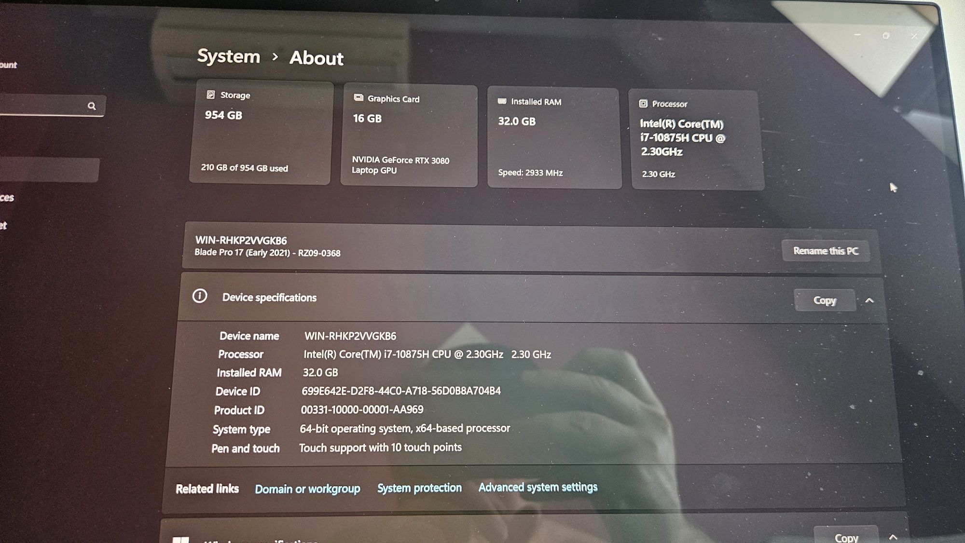Click the Processor chip icon
Image resolution: width=965 pixels, height=543 pixels.
[x=643, y=104]
